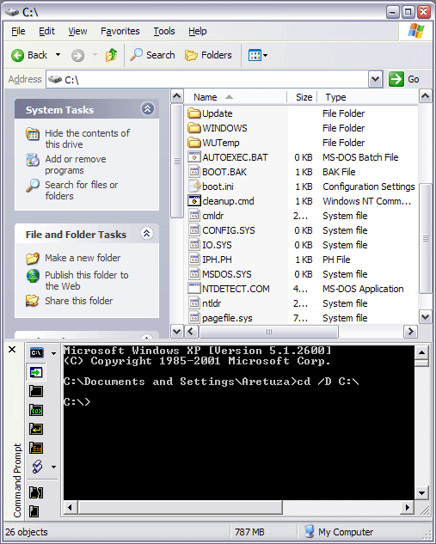Image resolution: width=436 pixels, height=544 pixels.
Task: Open the Forward button history dropdown
Action: (x=95, y=55)
